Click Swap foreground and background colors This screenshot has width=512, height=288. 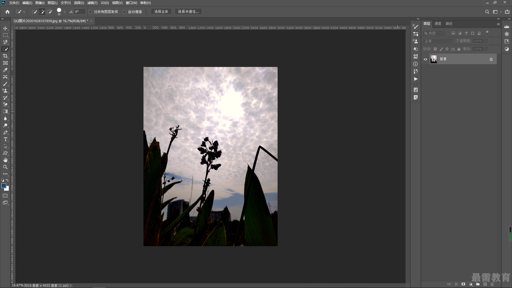pyautogui.click(x=7, y=180)
